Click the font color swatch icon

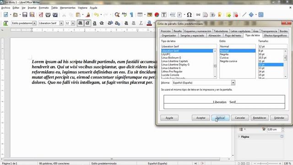[149, 23]
